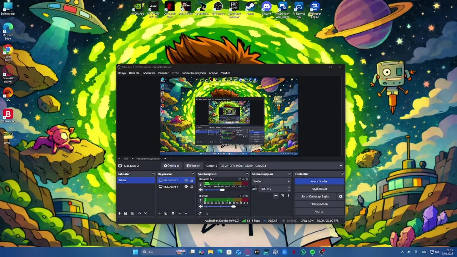Move scene up arrow in Sahneler
This screenshot has height=257, width=457.
(x=140, y=213)
